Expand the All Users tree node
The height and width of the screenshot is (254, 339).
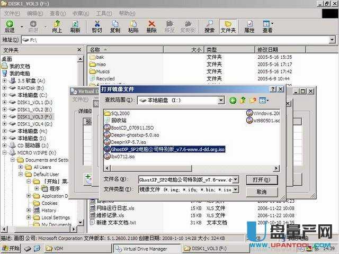pyautogui.click(x=21, y=167)
